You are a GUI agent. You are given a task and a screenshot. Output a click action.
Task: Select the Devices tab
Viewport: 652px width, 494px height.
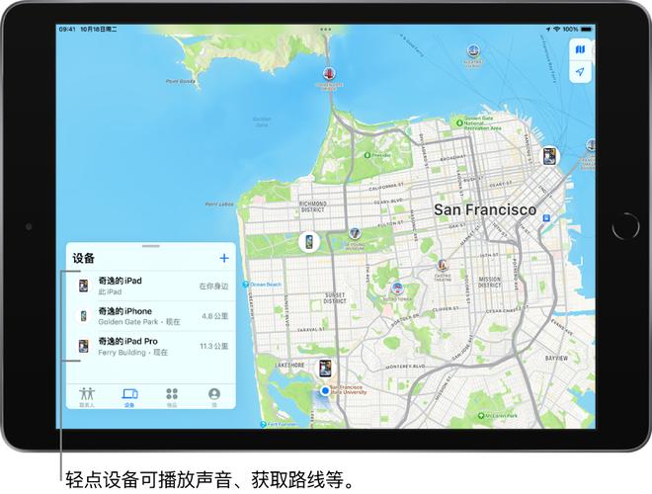129,397
